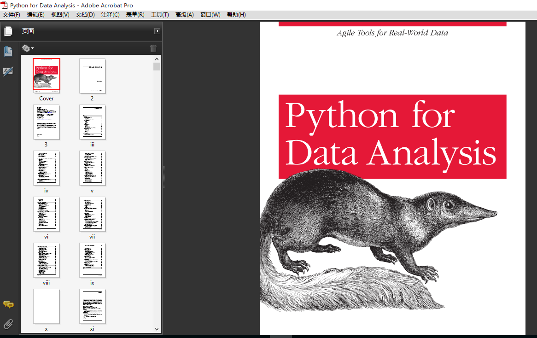Image resolution: width=537 pixels, height=338 pixels.
Task: Click the 页面 panel title
Action: pyautogui.click(x=28, y=31)
